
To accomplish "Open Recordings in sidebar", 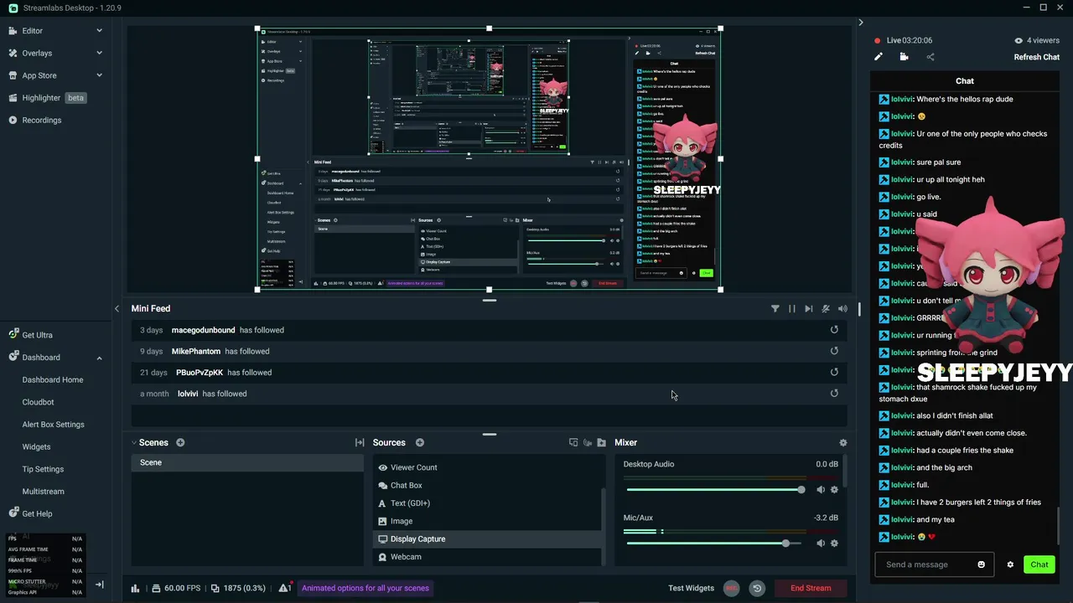I will point(41,120).
